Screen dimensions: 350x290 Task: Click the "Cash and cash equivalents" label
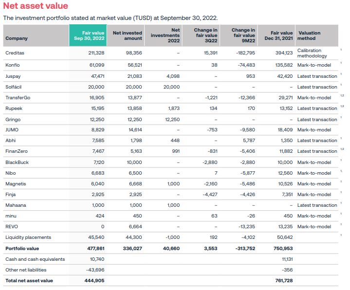pyautogui.click(x=35, y=259)
